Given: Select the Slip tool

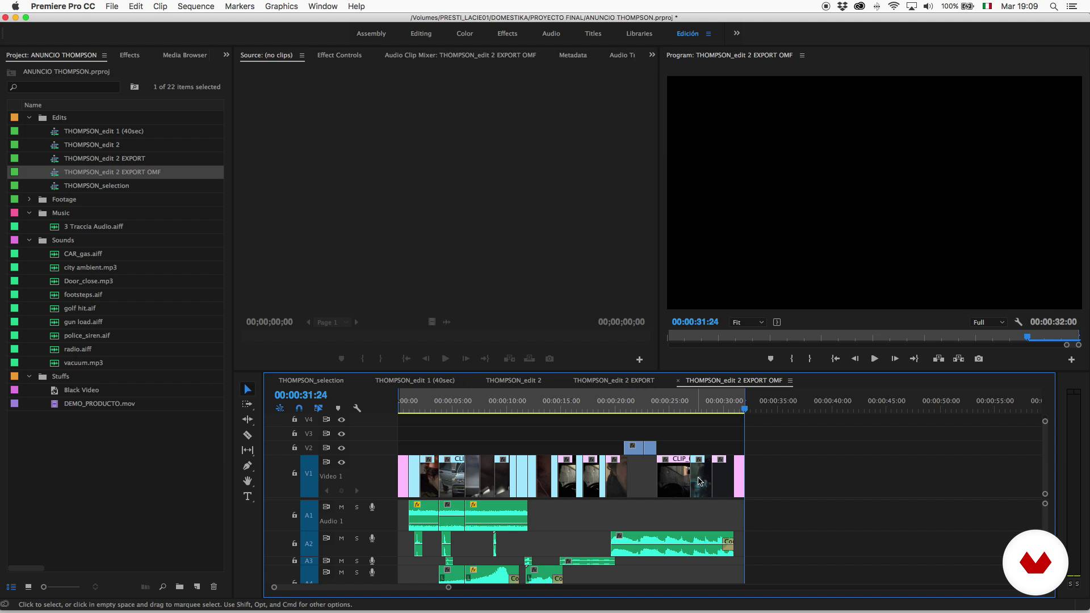Looking at the screenshot, I should pyautogui.click(x=248, y=450).
